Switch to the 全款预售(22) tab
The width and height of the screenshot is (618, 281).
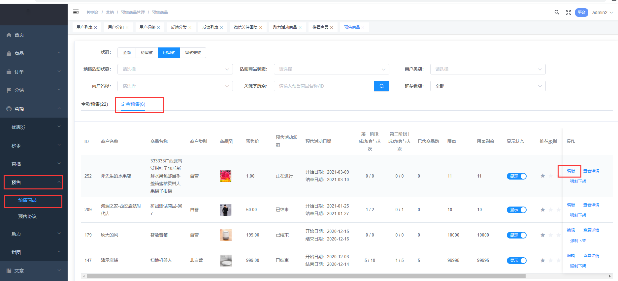click(95, 104)
